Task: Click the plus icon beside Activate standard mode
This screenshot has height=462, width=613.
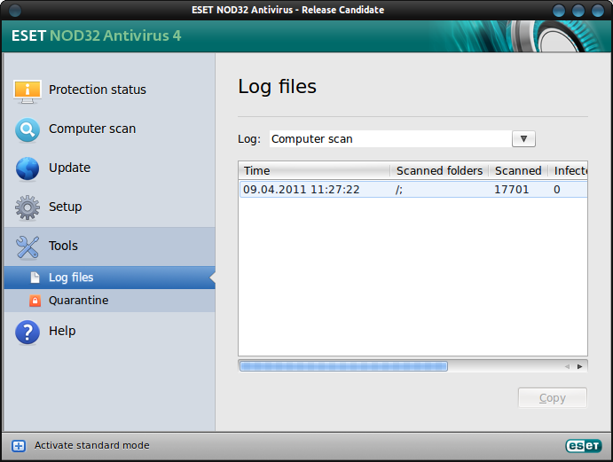Action: coord(19,445)
